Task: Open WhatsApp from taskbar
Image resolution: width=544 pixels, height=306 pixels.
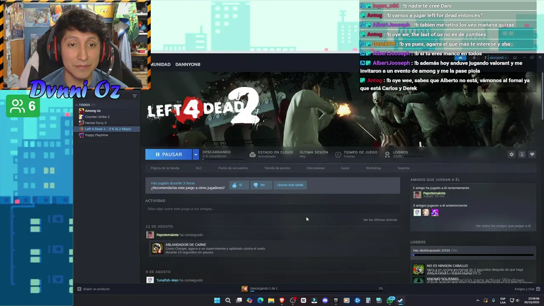Action: (390, 300)
